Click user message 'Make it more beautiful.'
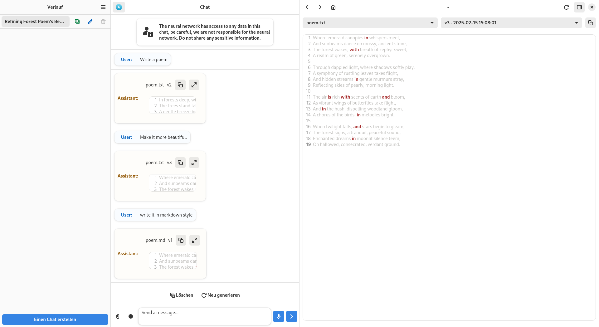Image resolution: width=599 pixels, height=327 pixels. [x=152, y=137]
